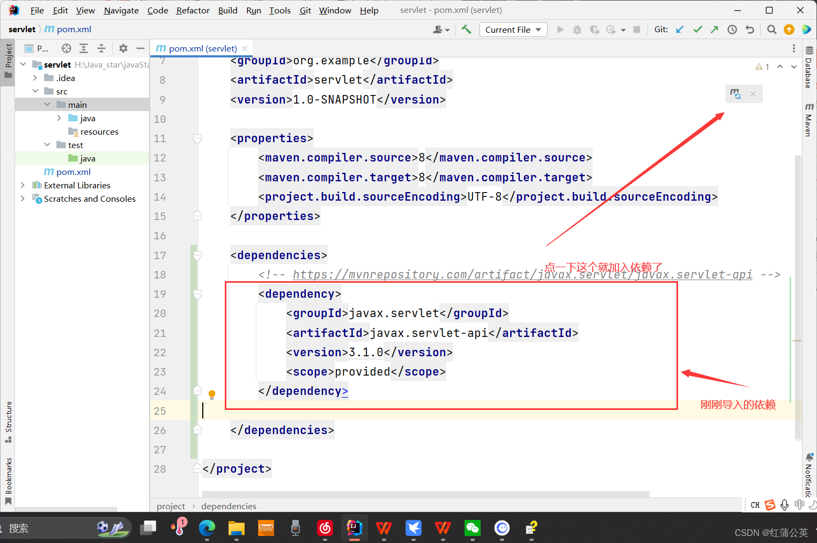Screen dimensions: 817x543
Task: Click the yellow intention light bulb
Action: pyautogui.click(x=212, y=395)
